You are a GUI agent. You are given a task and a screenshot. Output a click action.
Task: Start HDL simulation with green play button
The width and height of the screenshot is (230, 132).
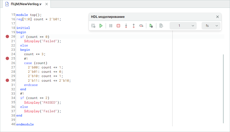pyautogui.click(x=101, y=26)
